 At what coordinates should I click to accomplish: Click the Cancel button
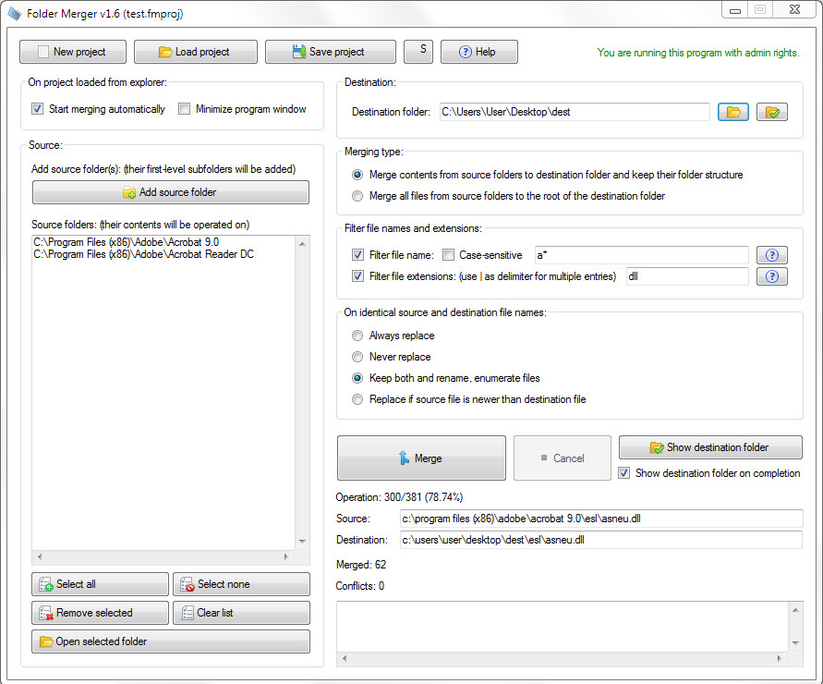click(x=563, y=458)
